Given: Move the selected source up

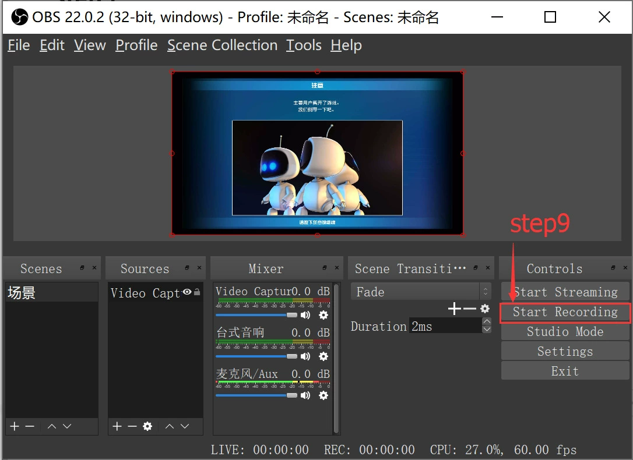Looking at the screenshot, I should 170,426.
